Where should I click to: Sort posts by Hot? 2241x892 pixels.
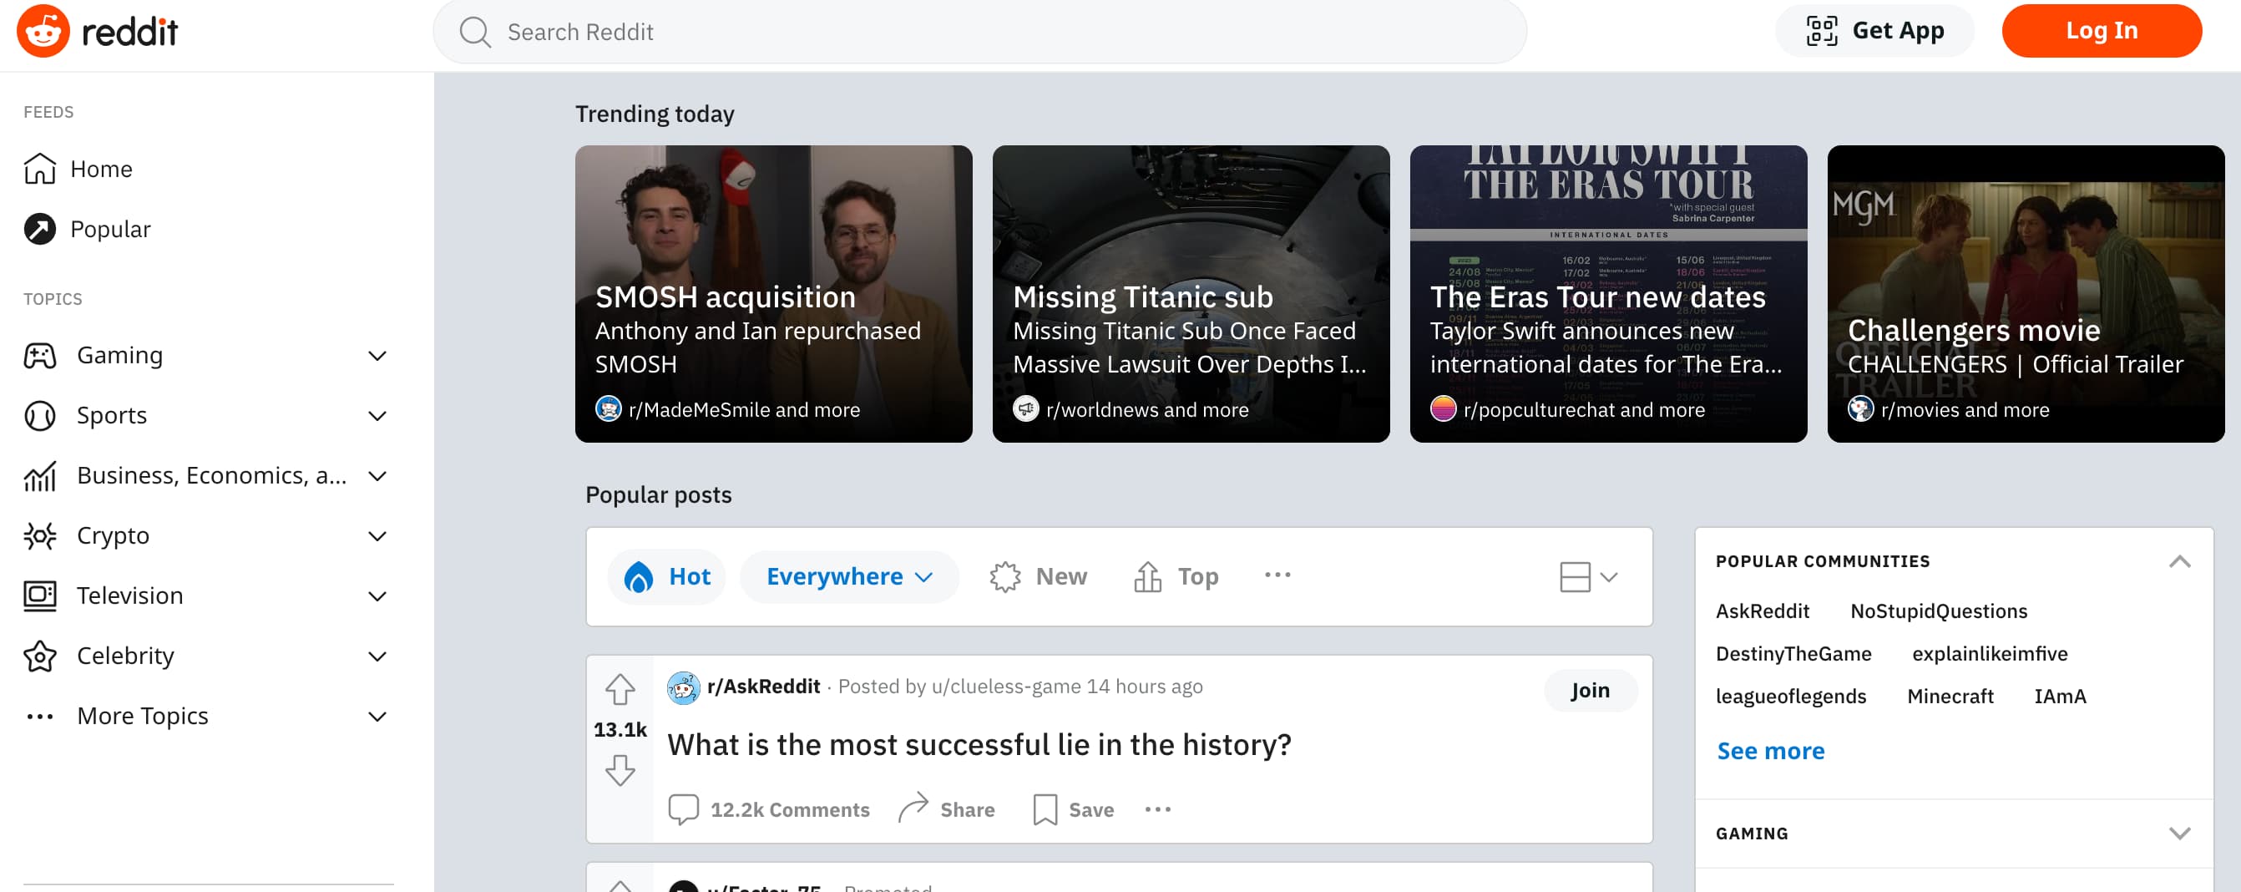point(667,576)
